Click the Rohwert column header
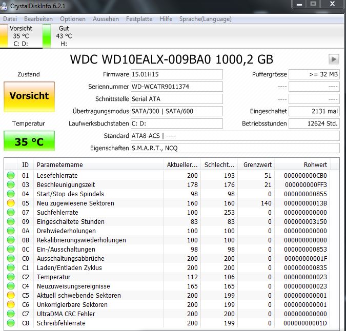Viewport: 346px width, 331px height. pyautogui.click(x=302, y=164)
